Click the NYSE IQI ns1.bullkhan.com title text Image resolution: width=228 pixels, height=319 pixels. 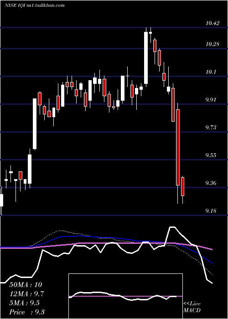tap(34, 5)
